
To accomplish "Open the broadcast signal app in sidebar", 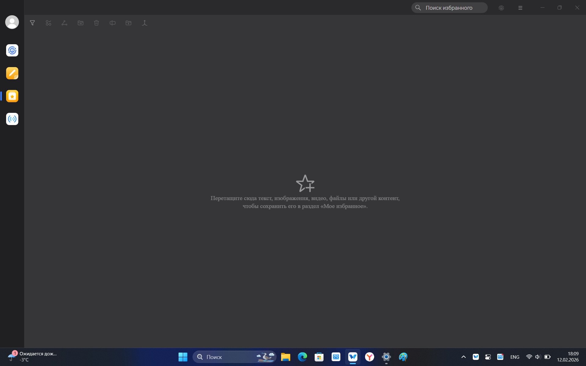I will point(12,119).
